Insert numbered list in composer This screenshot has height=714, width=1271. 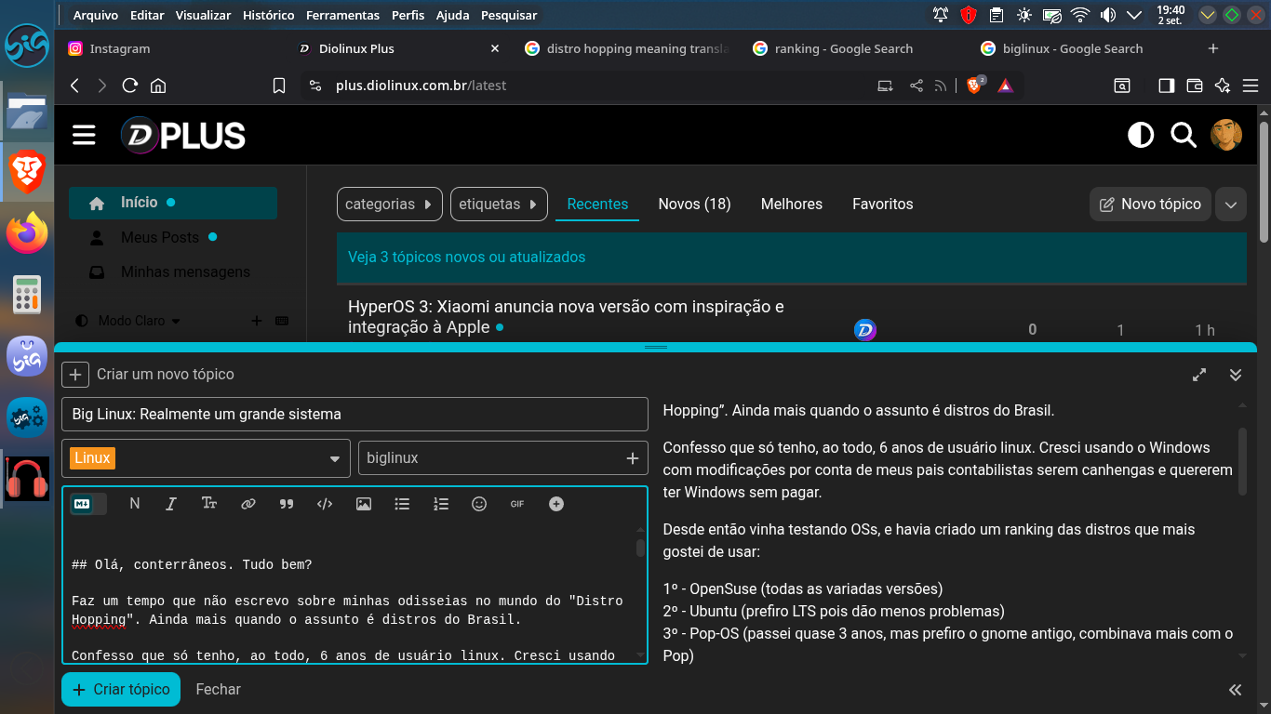click(441, 504)
